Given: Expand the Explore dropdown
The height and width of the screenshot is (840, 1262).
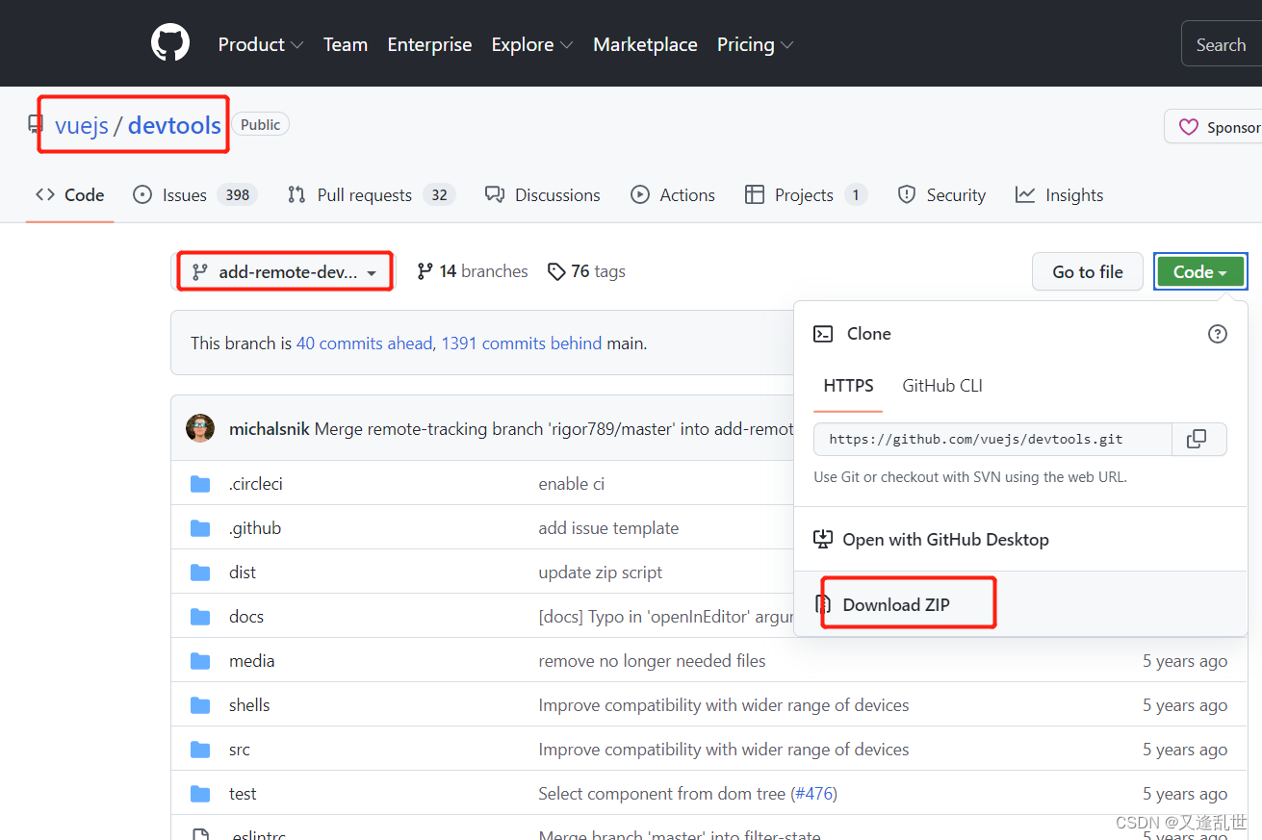Looking at the screenshot, I should 530,44.
